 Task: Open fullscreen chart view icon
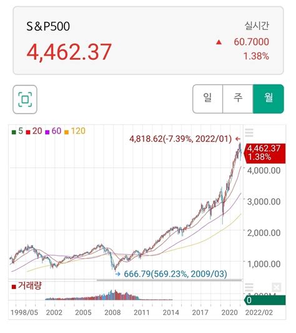point(25,99)
